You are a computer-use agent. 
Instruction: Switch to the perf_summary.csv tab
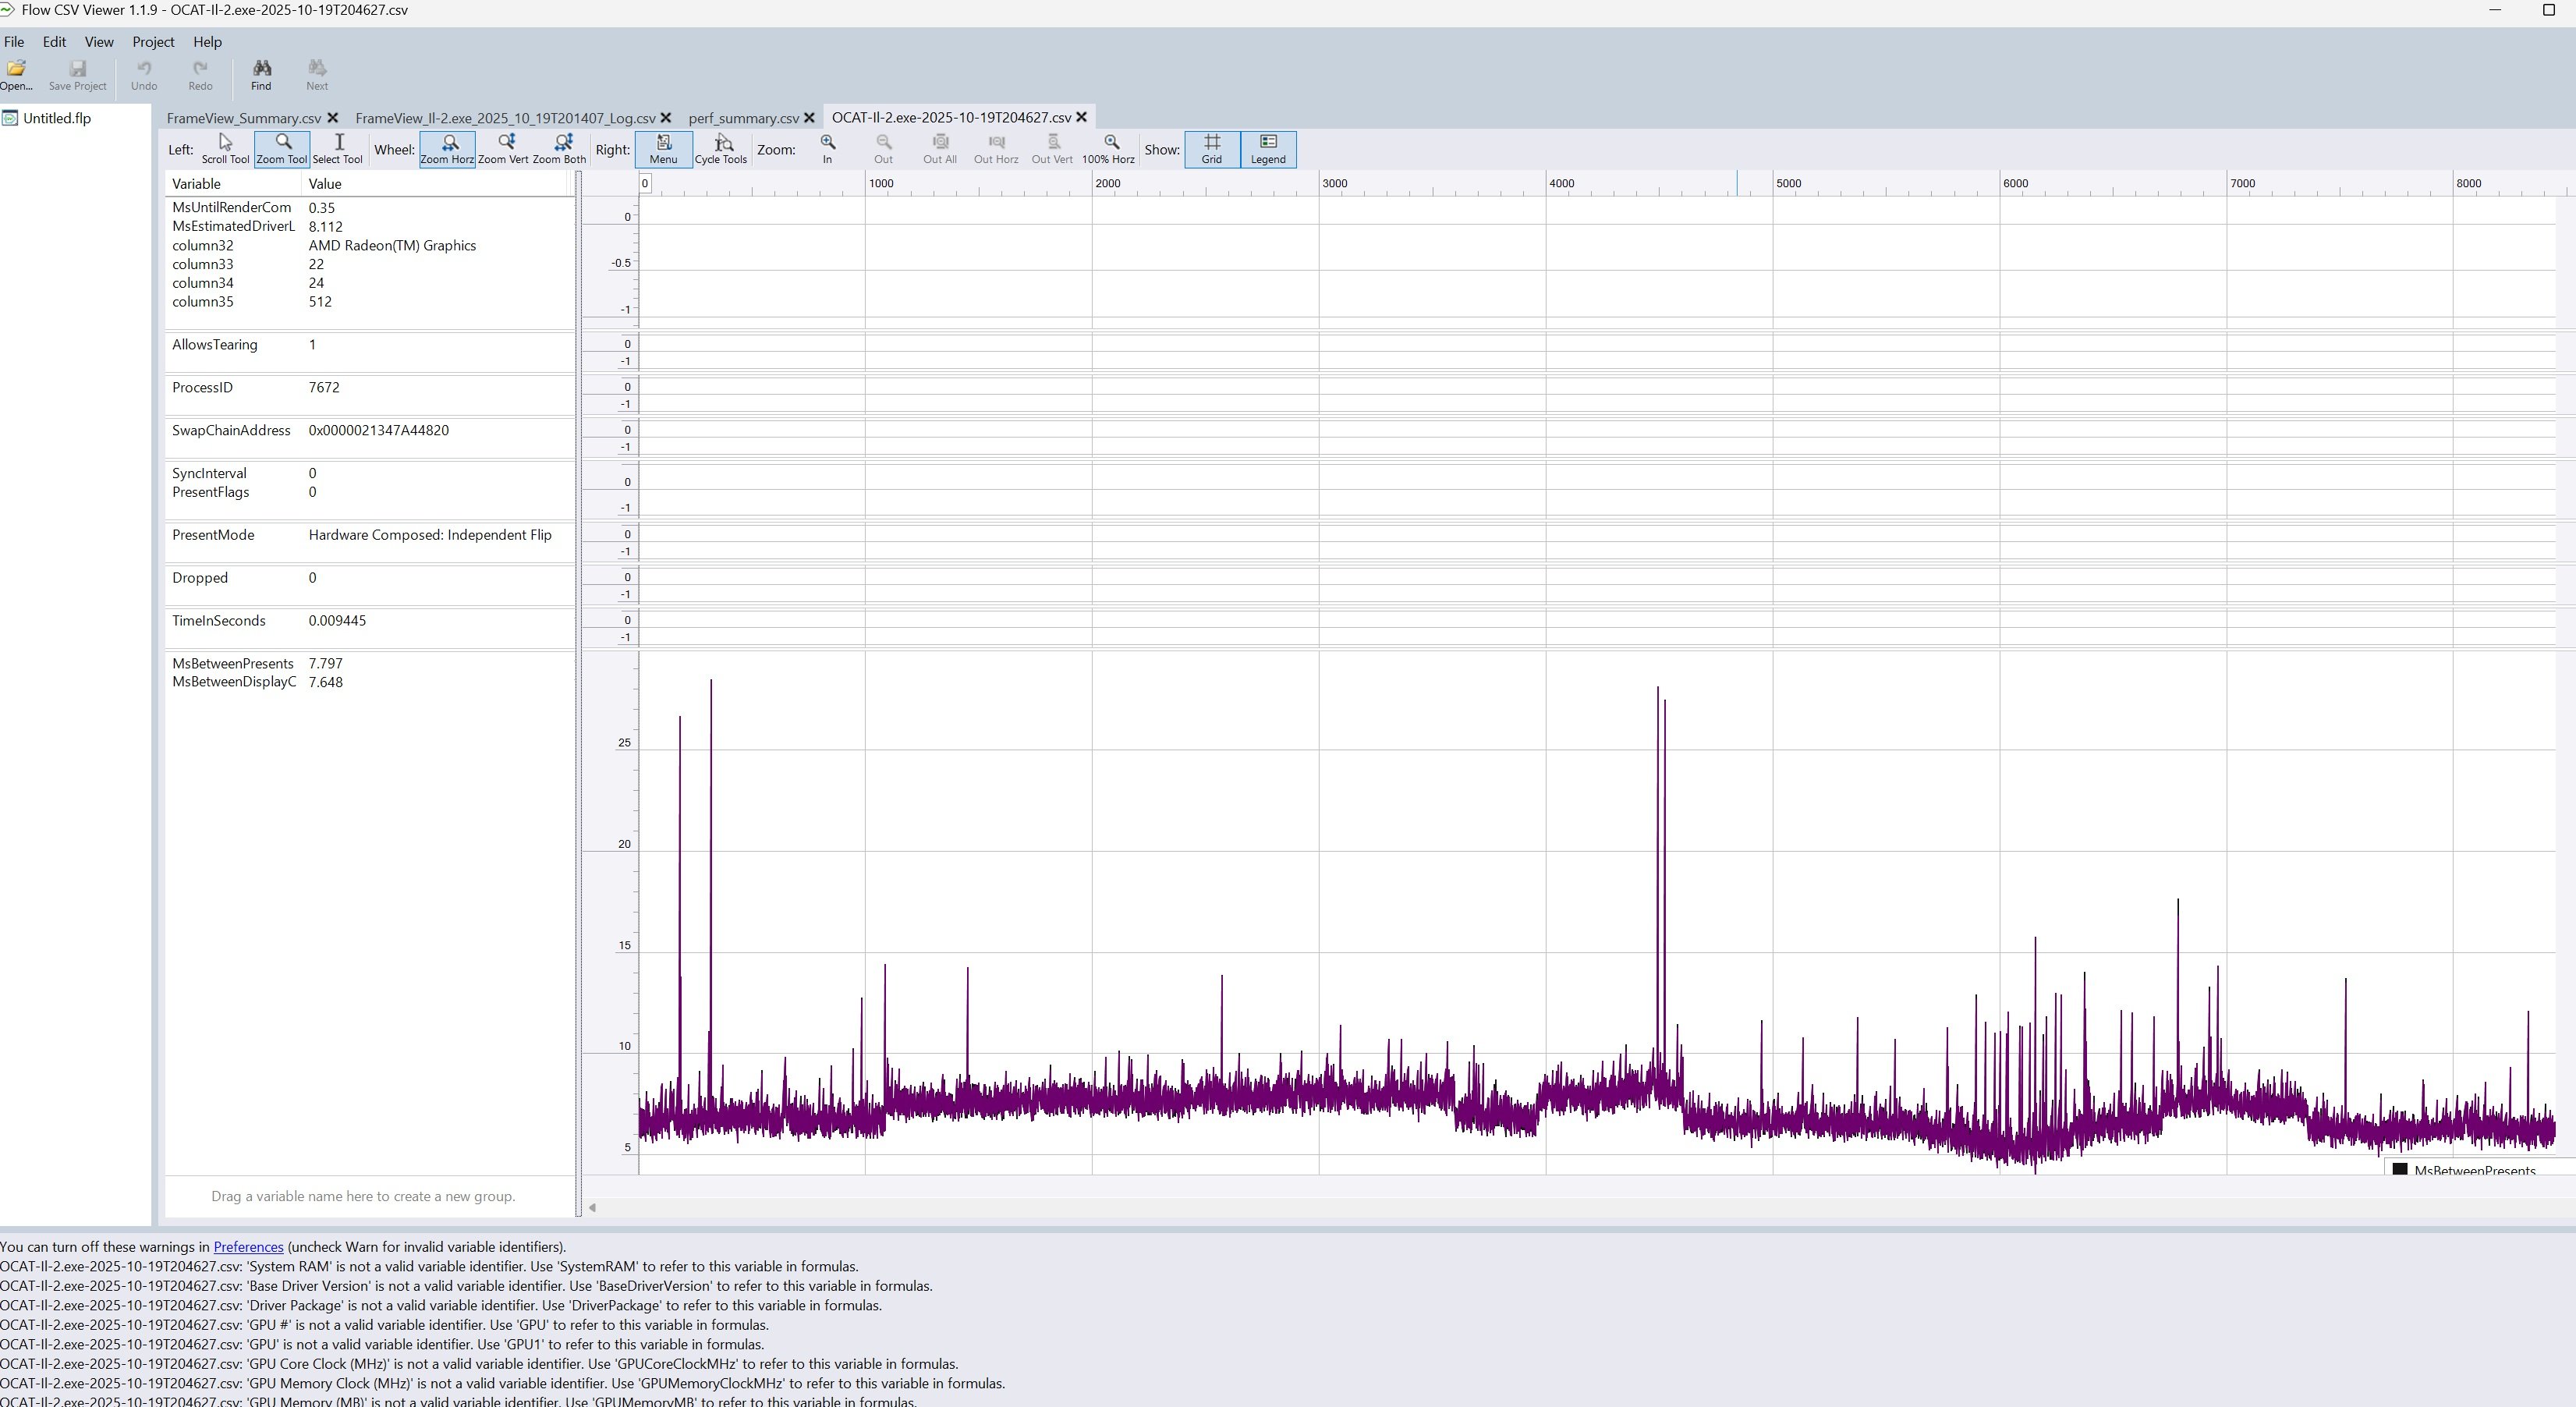pyautogui.click(x=743, y=118)
